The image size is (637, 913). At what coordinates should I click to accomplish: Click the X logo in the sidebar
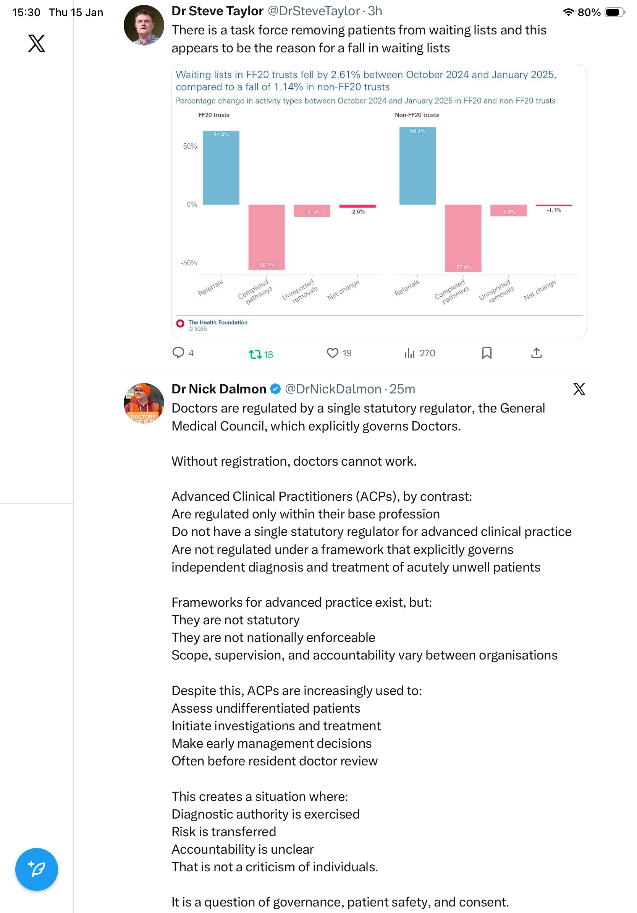click(37, 43)
